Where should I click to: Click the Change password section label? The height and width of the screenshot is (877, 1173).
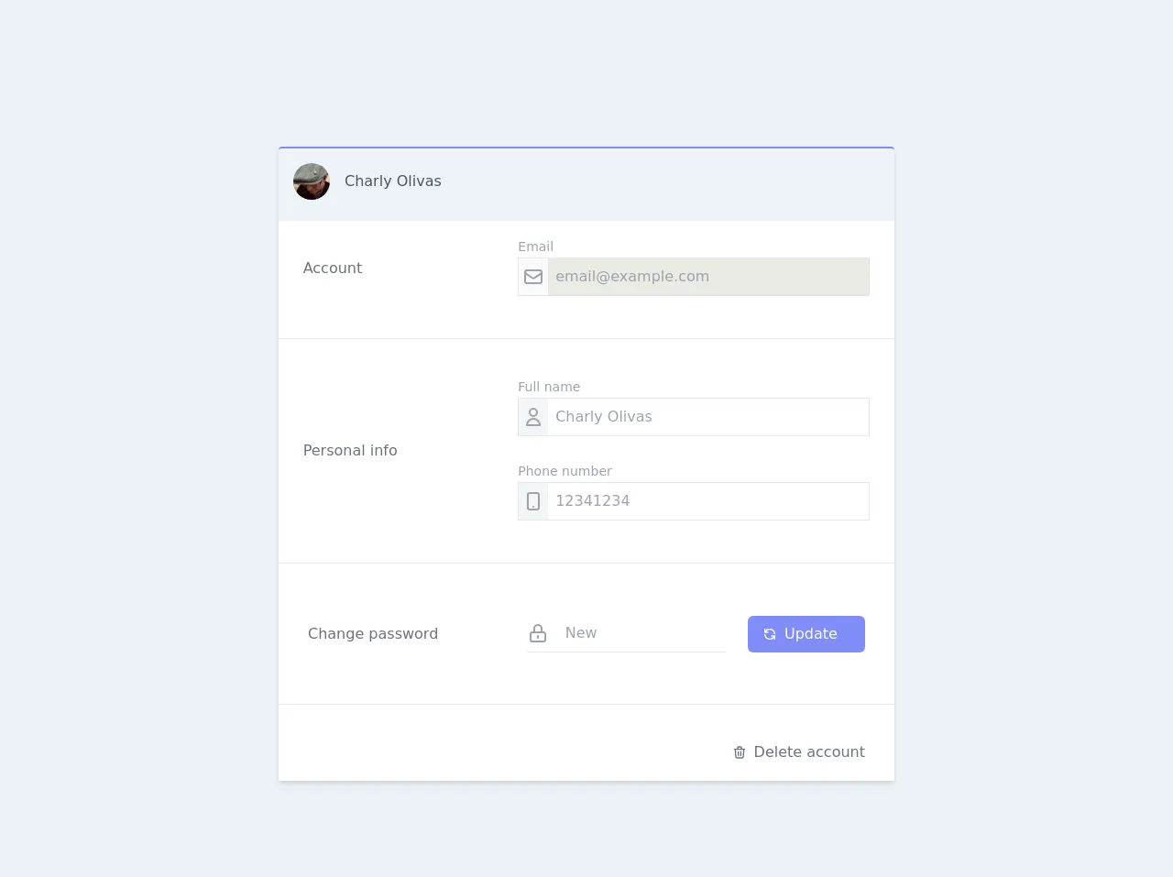(373, 634)
